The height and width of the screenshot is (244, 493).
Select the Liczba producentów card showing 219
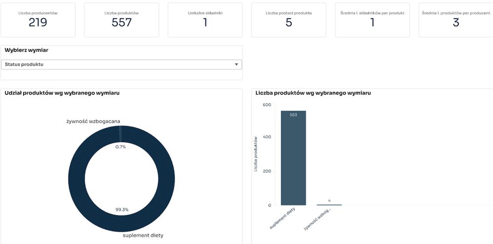pyautogui.click(x=38, y=20)
